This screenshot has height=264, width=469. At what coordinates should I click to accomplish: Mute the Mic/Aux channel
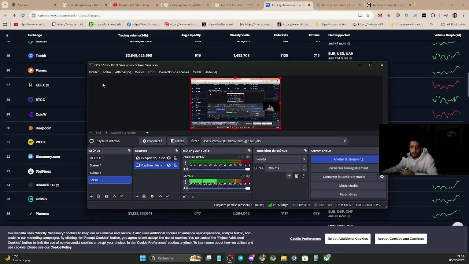point(185,188)
